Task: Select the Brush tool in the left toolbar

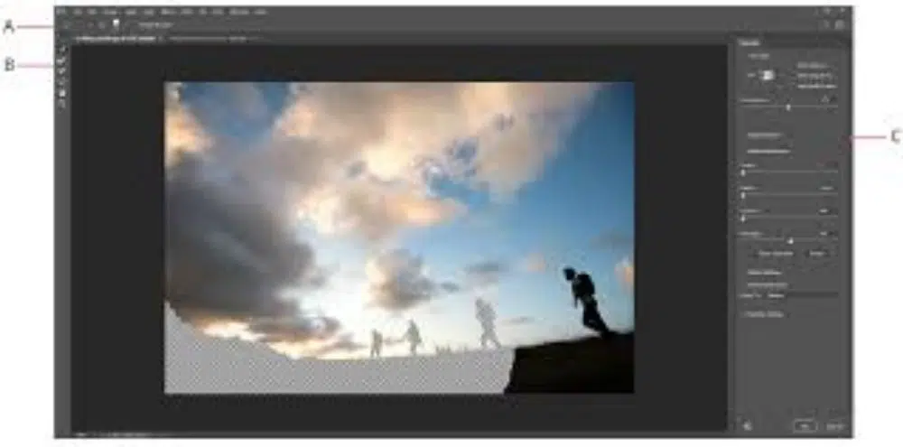Action: (x=61, y=72)
